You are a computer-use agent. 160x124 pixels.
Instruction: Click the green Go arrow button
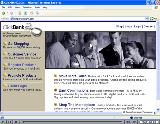tap(151, 19)
